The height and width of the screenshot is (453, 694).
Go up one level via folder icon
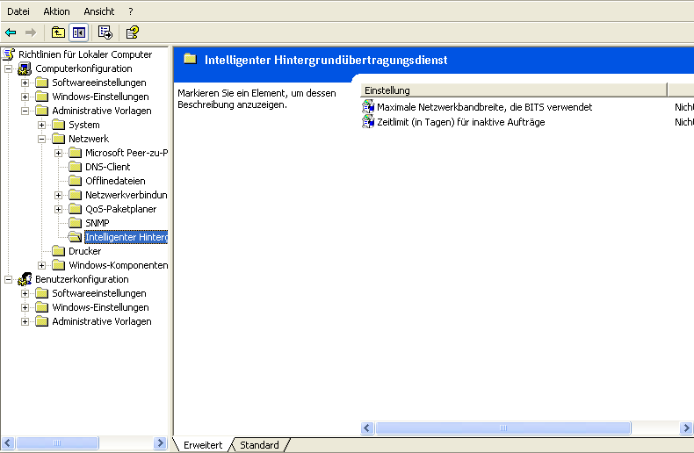click(58, 32)
